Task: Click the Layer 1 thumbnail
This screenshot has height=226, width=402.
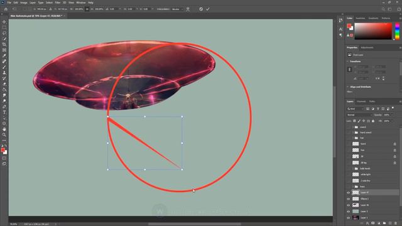Action: (356, 218)
